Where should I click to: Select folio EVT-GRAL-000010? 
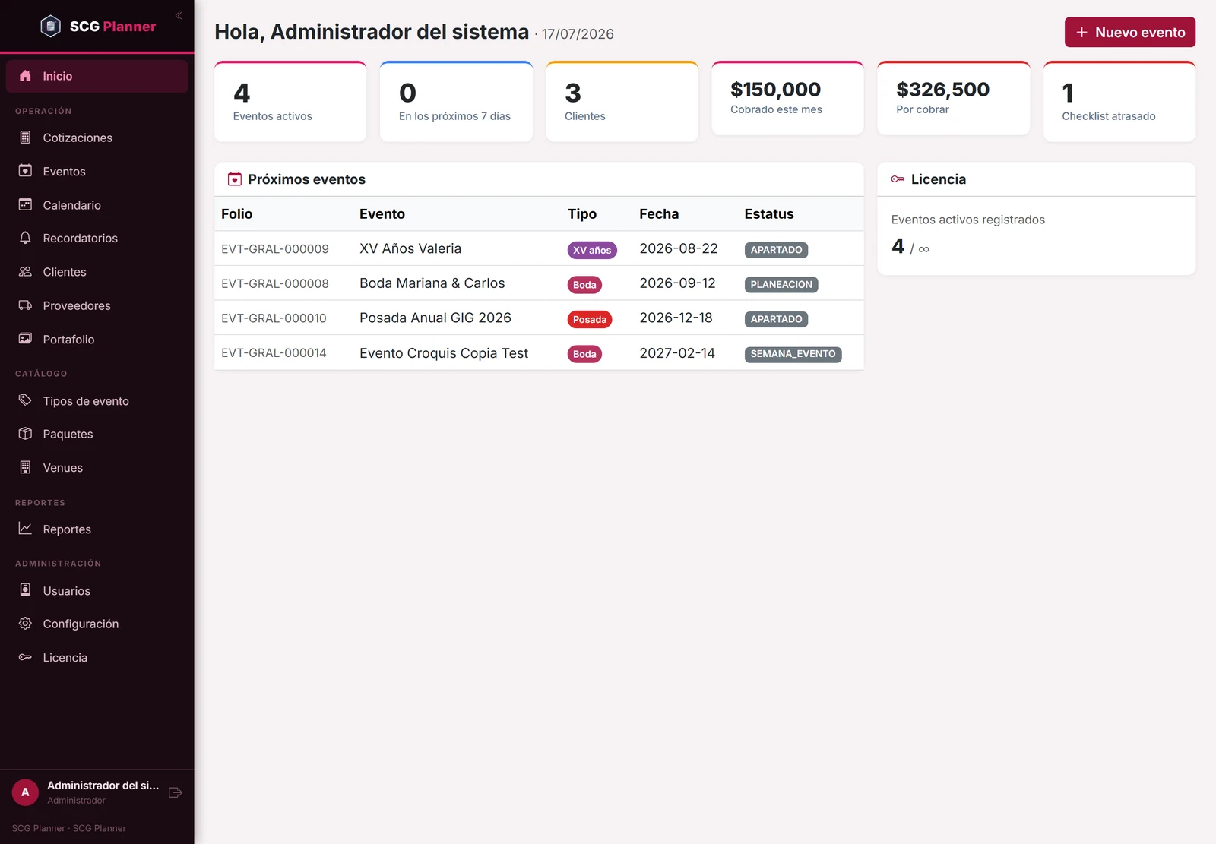[274, 318]
